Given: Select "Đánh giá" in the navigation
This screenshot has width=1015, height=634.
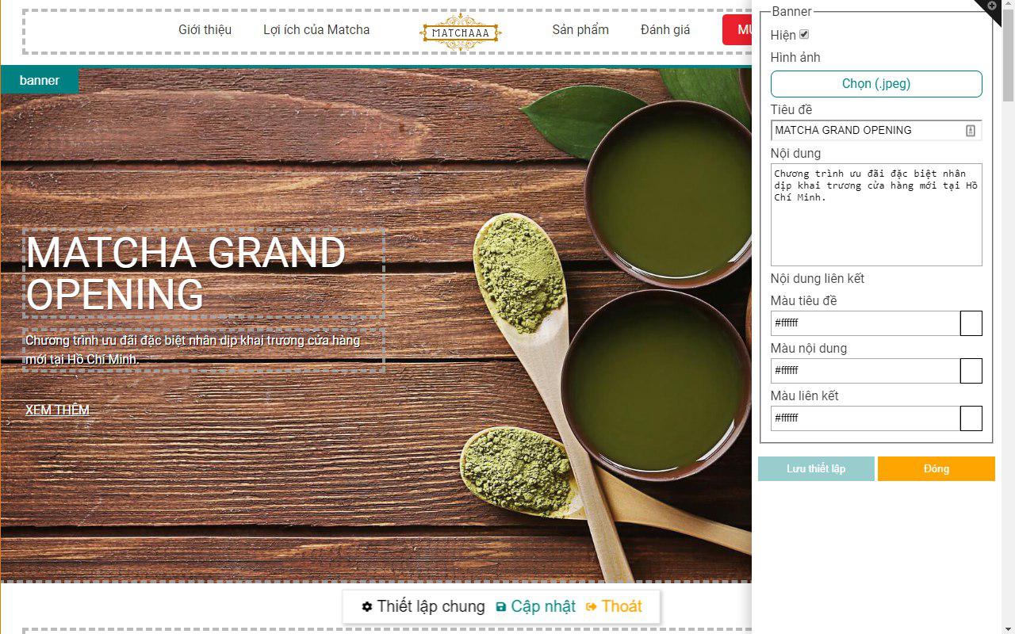Looking at the screenshot, I should tap(665, 29).
